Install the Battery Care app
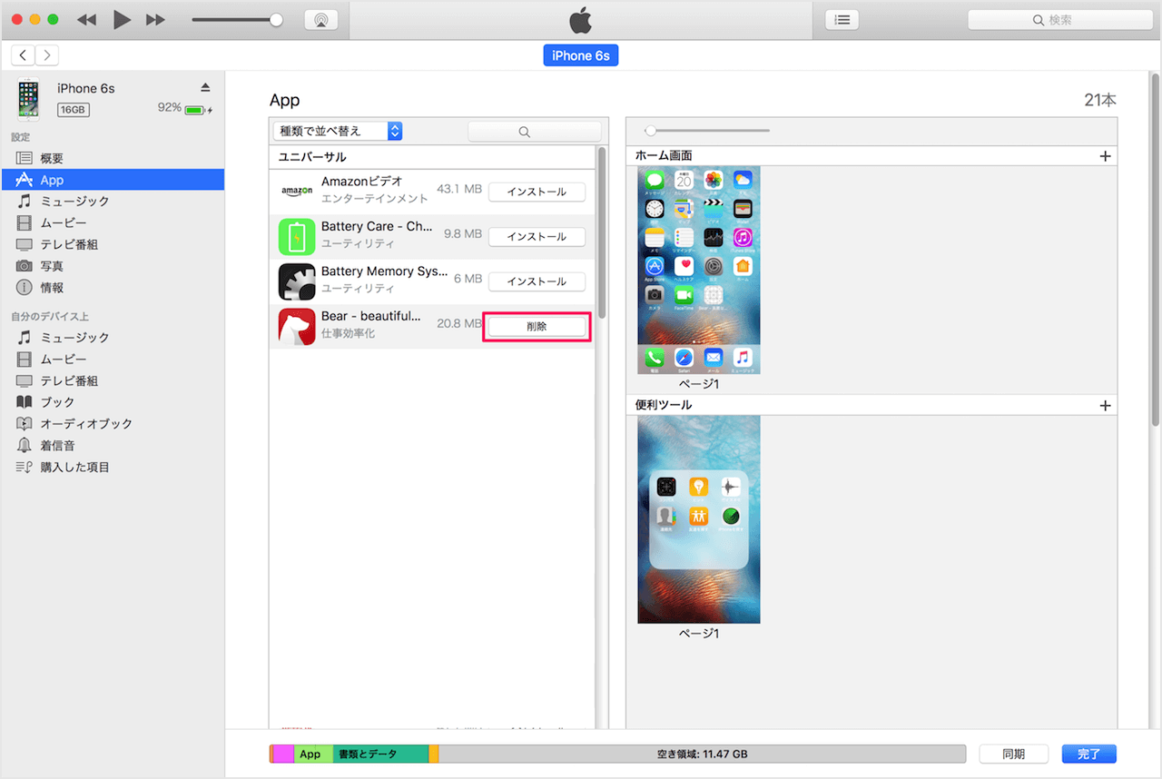The image size is (1162, 779). [x=537, y=236]
